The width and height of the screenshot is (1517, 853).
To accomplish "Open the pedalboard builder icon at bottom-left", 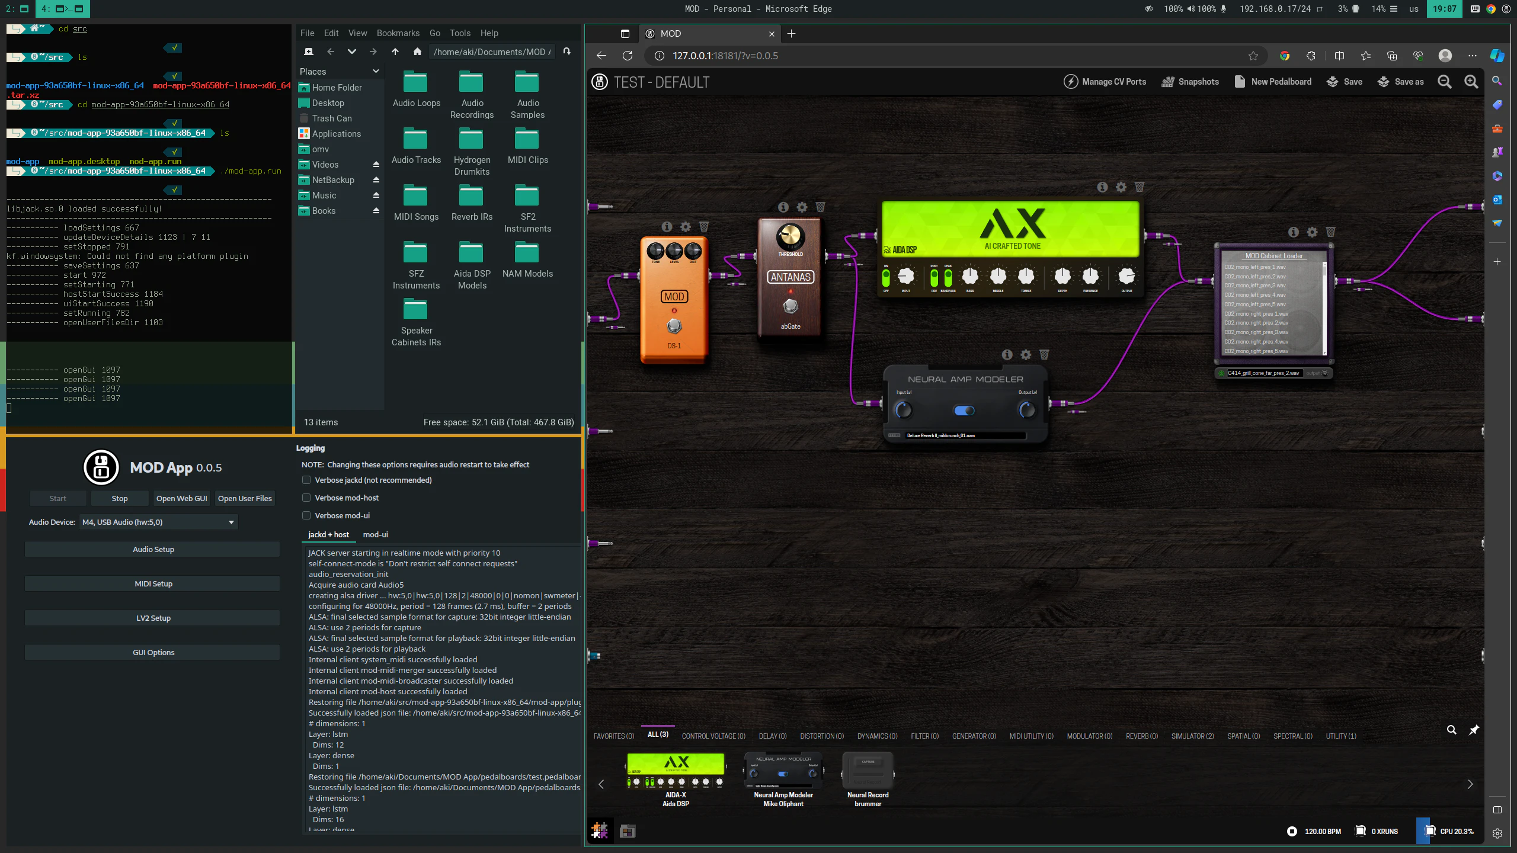I will (x=600, y=831).
